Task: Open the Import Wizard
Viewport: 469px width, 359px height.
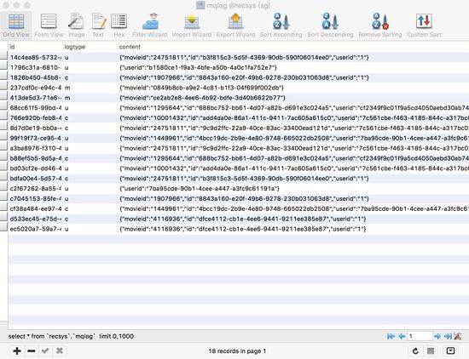Action: (192, 26)
